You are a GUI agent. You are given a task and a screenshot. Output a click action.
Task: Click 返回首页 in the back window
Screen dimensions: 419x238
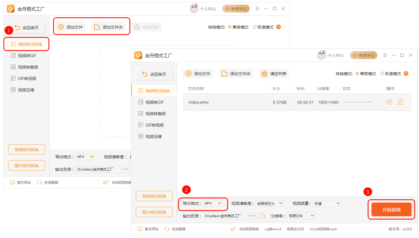point(27,27)
